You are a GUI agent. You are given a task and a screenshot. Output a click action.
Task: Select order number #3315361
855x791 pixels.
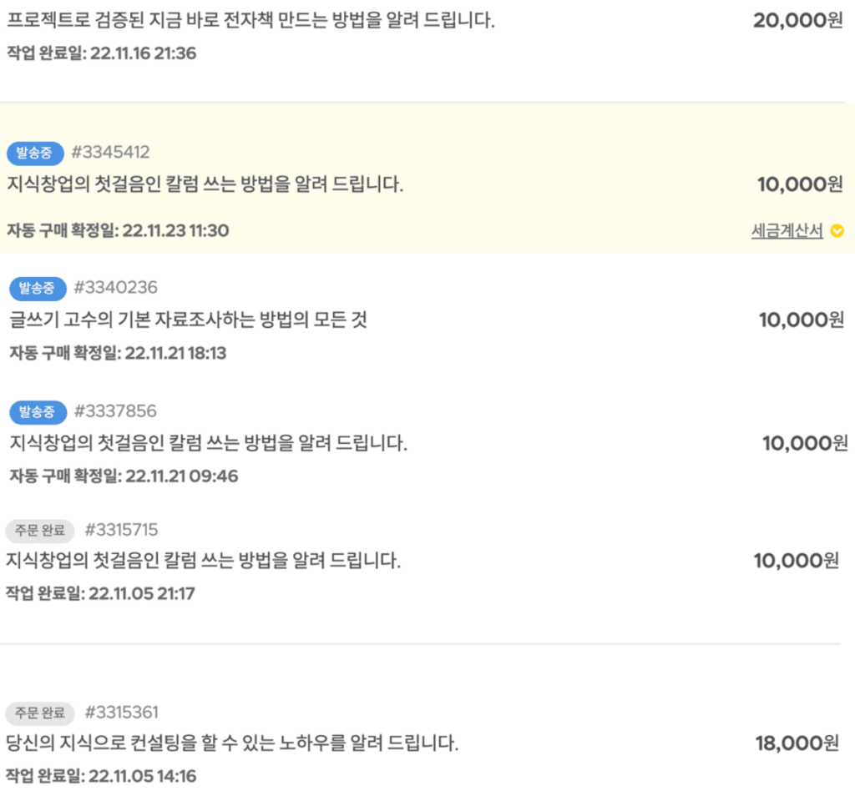coord(122,712)
